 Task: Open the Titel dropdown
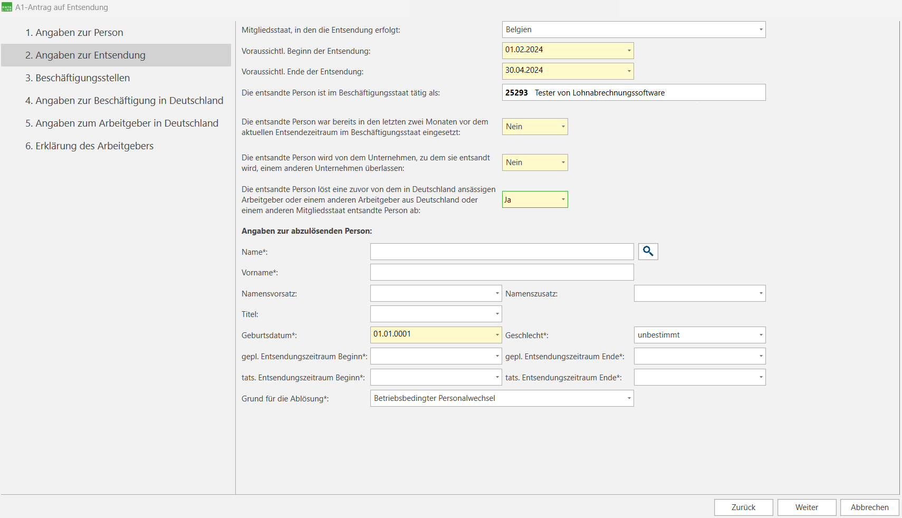497,314
